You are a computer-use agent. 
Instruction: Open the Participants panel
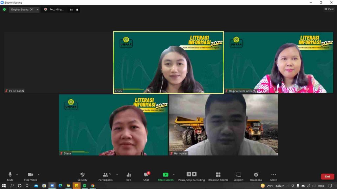pyautogui.click(x=105, y=176)
